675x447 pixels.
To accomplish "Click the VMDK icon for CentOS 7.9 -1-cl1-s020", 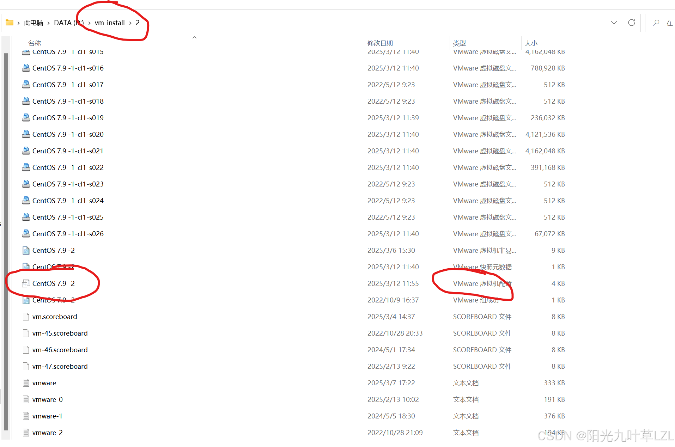I will (26, 134).
